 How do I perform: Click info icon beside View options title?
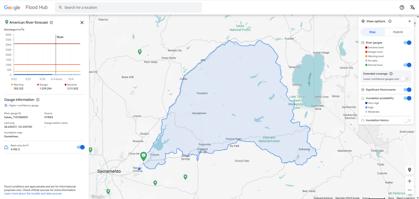coord(390,21)
